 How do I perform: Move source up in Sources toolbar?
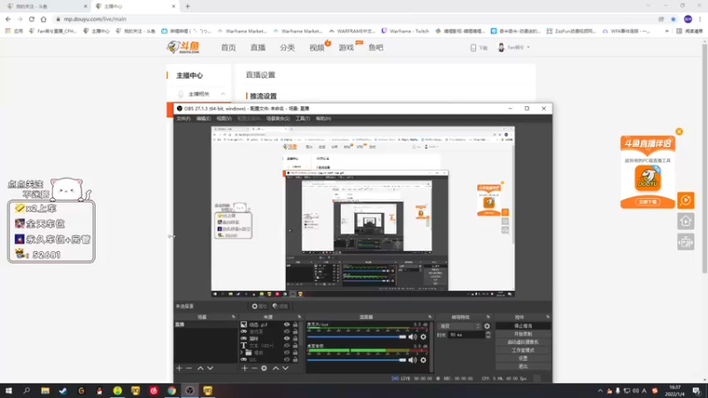point(275,368)
